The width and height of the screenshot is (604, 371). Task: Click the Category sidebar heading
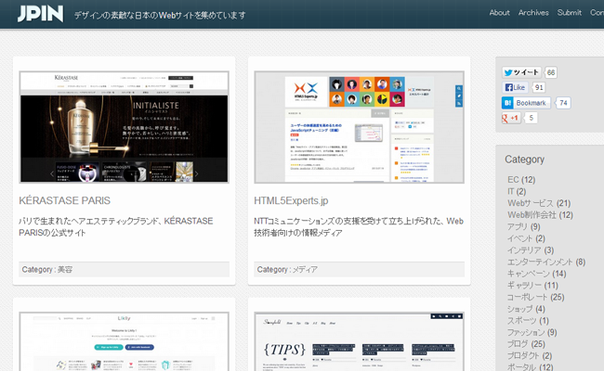coord(524,160)
